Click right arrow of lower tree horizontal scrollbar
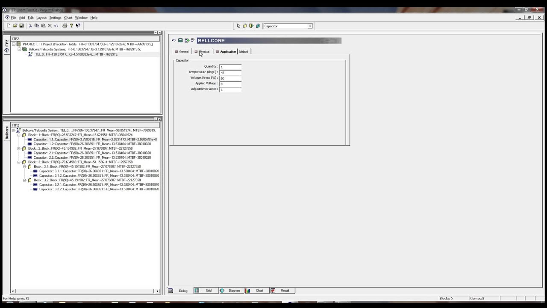Viewport: 547px width, 308px height. click(157, 291)
